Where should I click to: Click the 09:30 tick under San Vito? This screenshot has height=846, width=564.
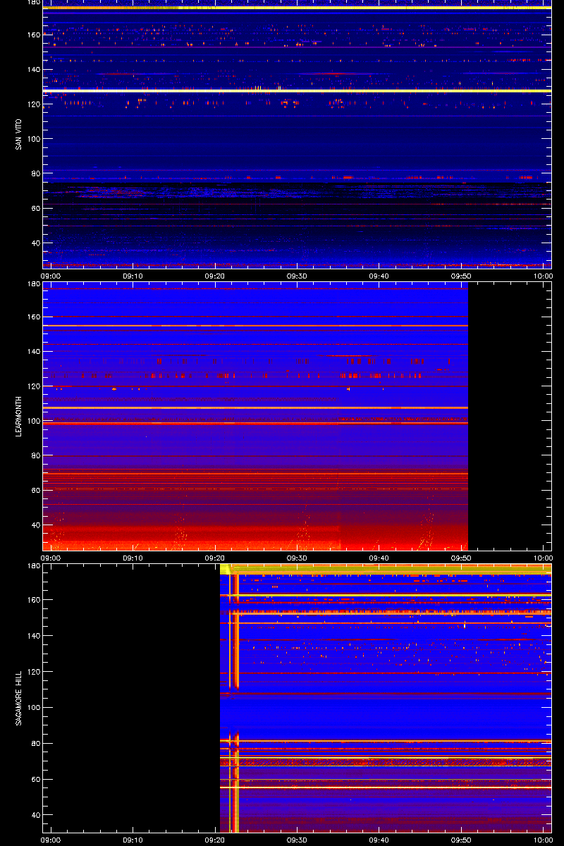pos(297,276)
